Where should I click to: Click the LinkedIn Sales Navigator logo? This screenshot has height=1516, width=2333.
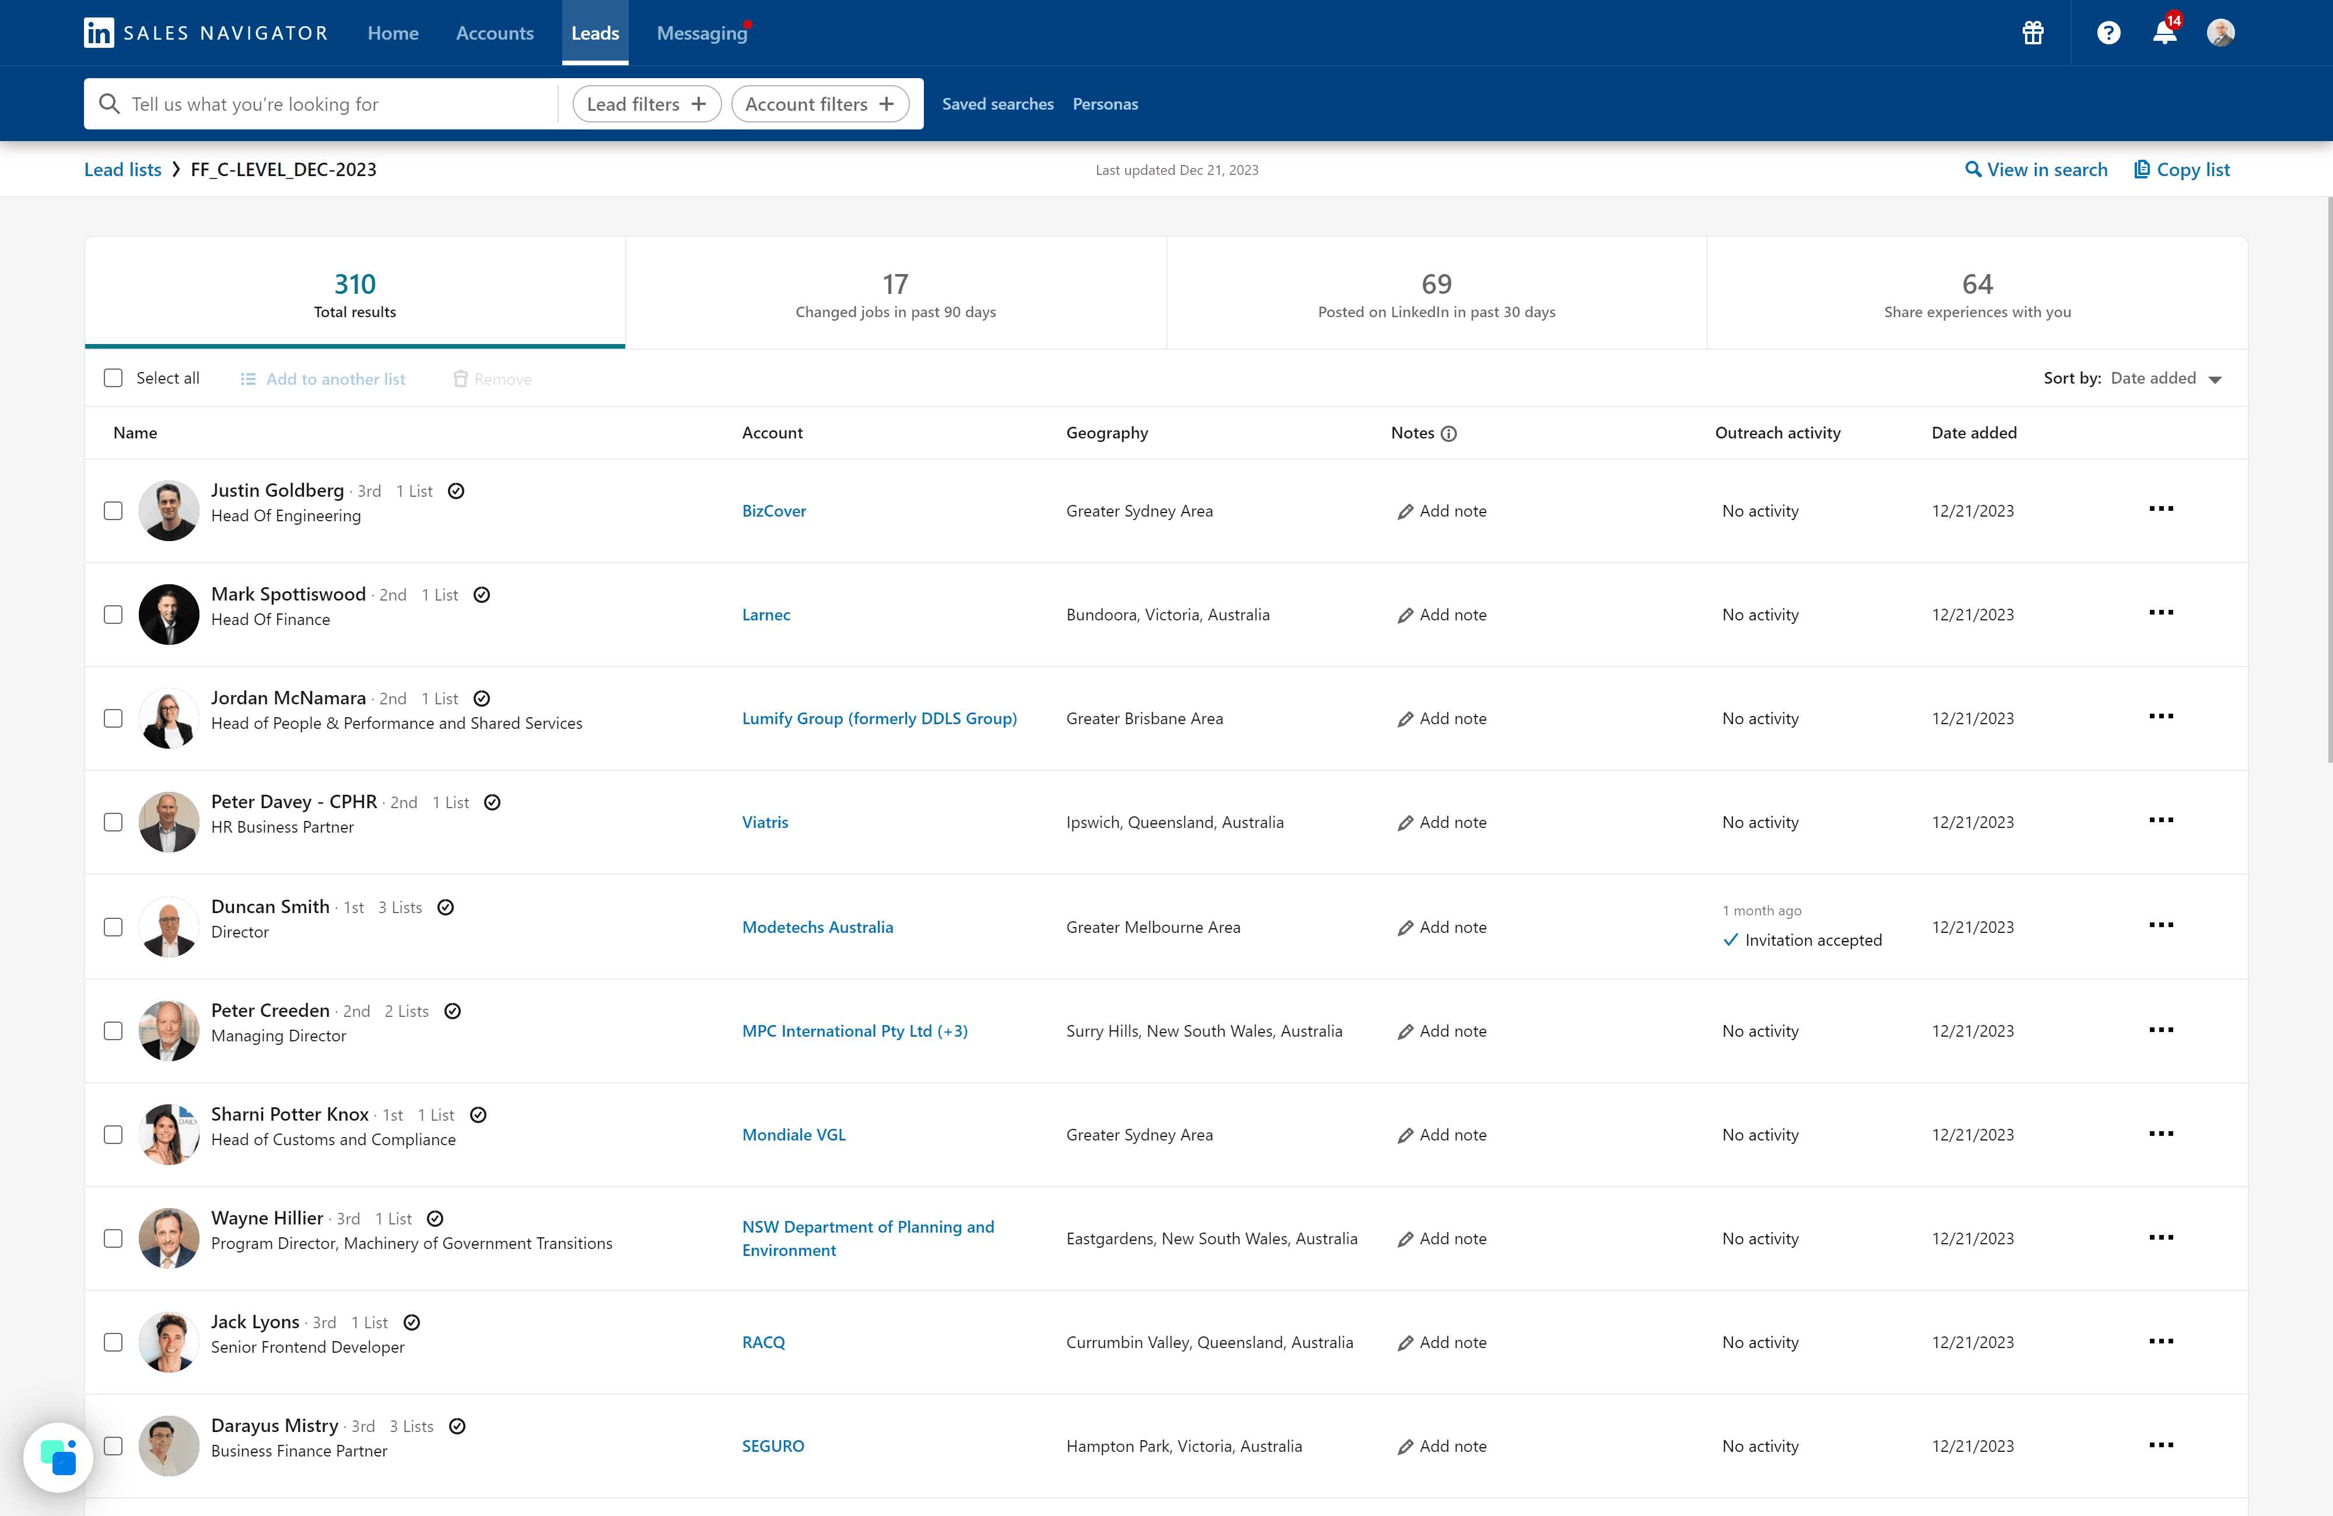206,33
